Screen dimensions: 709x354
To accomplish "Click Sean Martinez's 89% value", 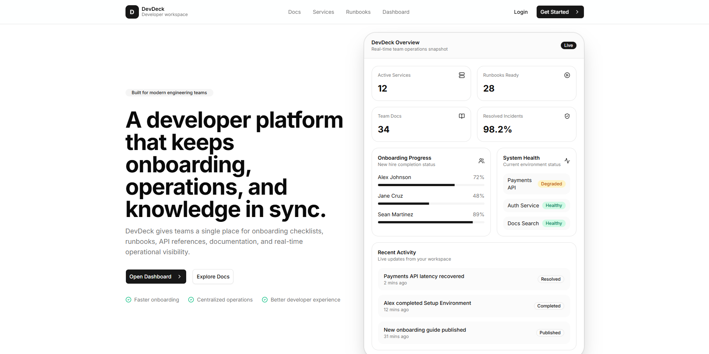I will tap(479, 214).
